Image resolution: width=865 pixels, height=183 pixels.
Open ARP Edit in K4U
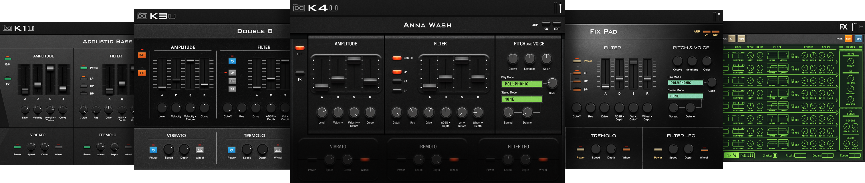pos(557,24)
